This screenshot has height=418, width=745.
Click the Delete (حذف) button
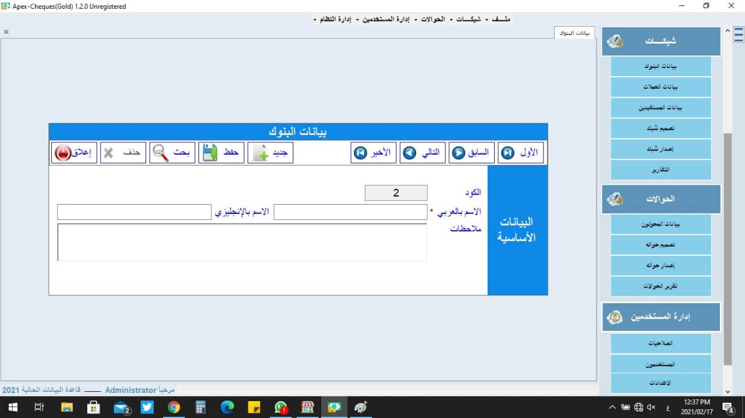(123, 153)
